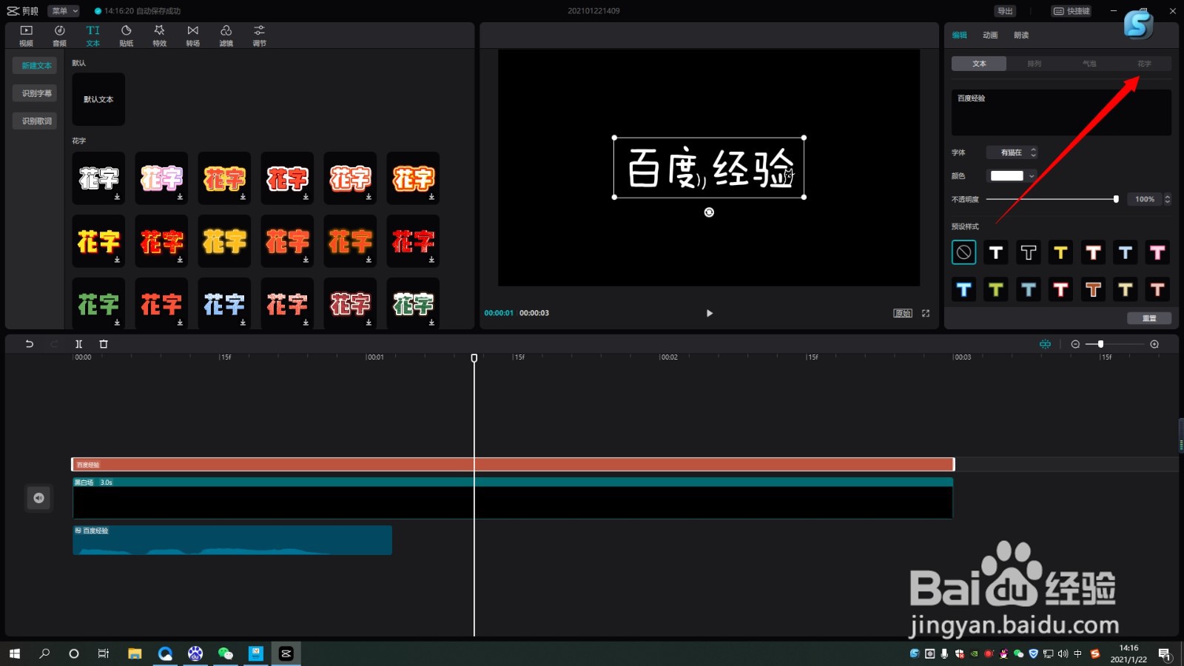Apply the plain white T preset style
Image resolution: width=1184 pixels, height=666 pixels.
tap(996, 252)
